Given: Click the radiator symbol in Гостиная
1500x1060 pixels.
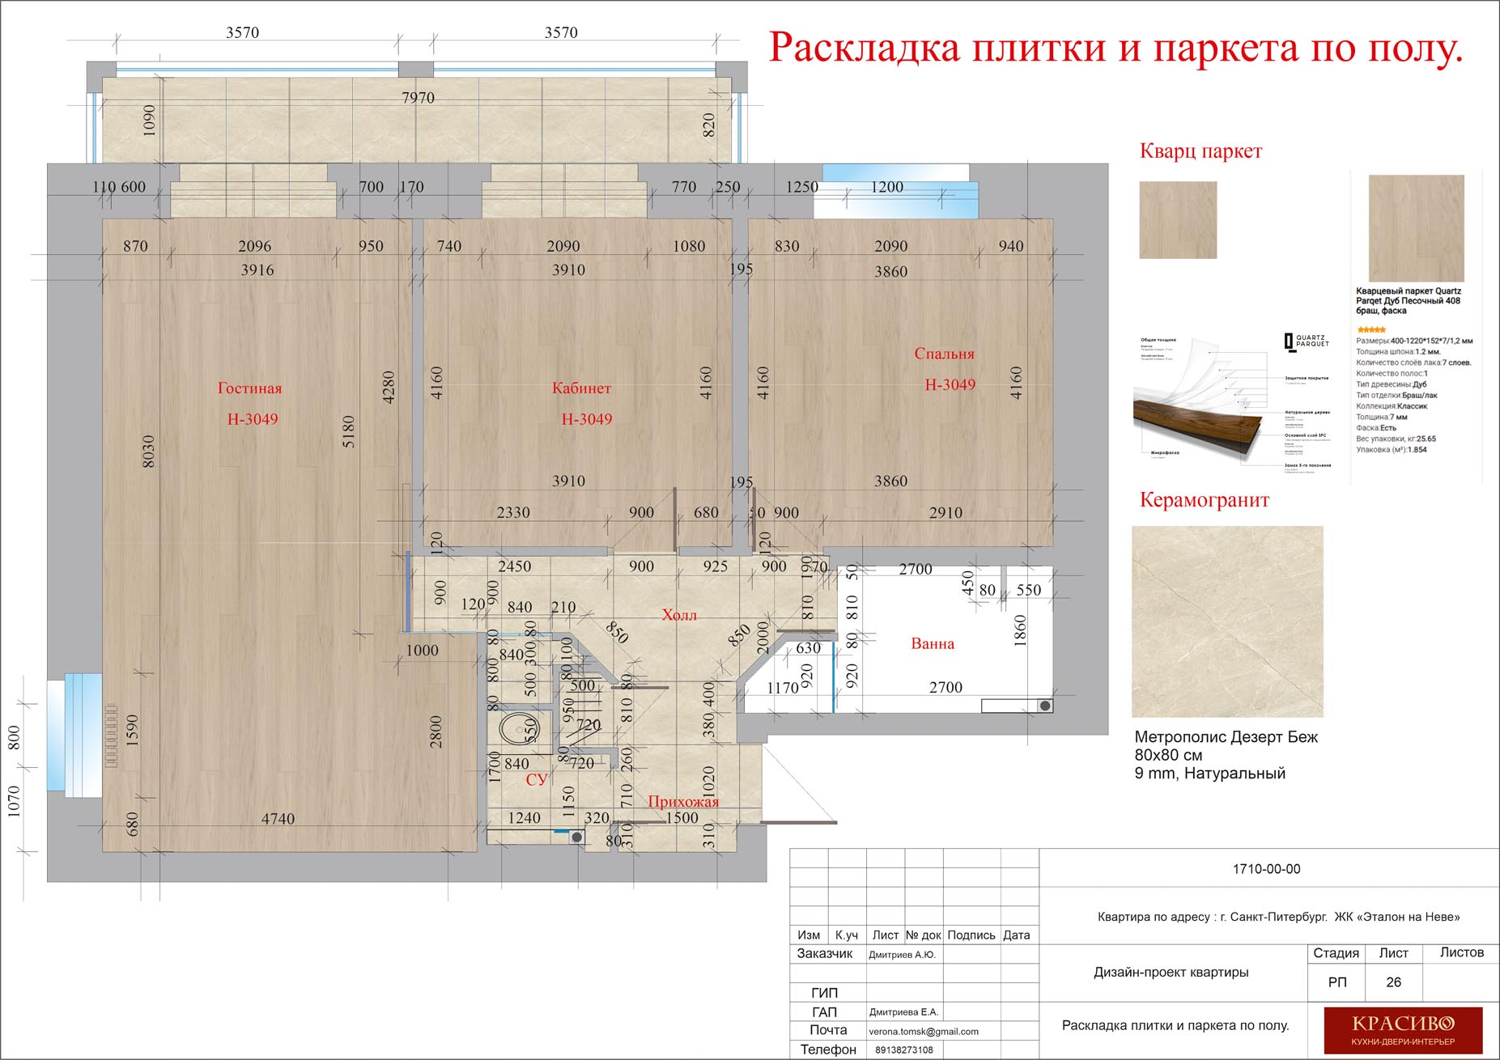Looking at the screenshot, I should click(x=111, y=736).
